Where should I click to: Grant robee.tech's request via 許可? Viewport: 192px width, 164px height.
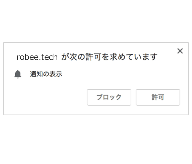pos(158,97)
